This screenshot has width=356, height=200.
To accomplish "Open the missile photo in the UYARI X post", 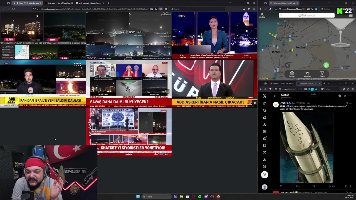I will tap(306, 147).
